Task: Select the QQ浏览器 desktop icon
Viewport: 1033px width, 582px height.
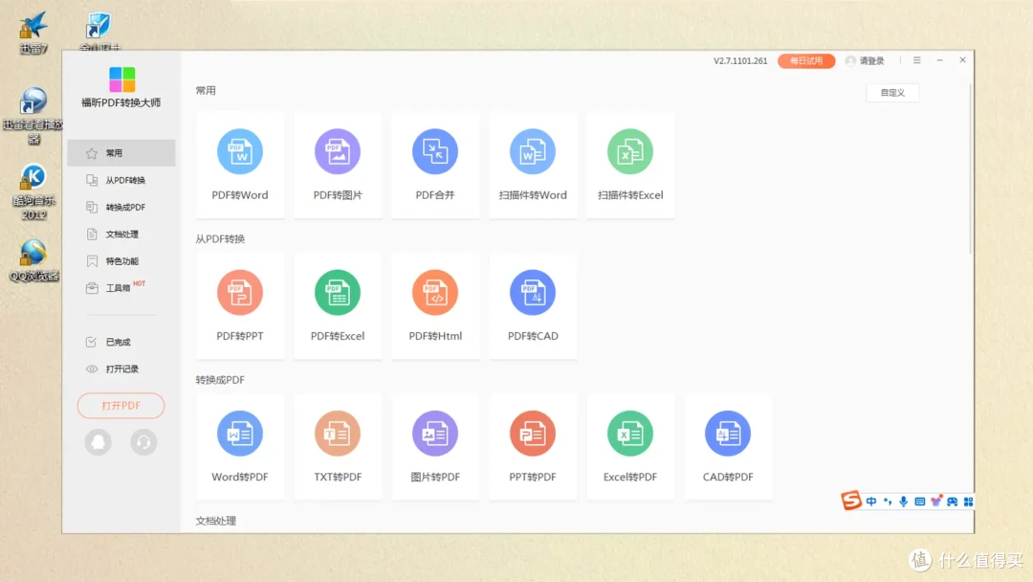Action: [x=33, y=261]
